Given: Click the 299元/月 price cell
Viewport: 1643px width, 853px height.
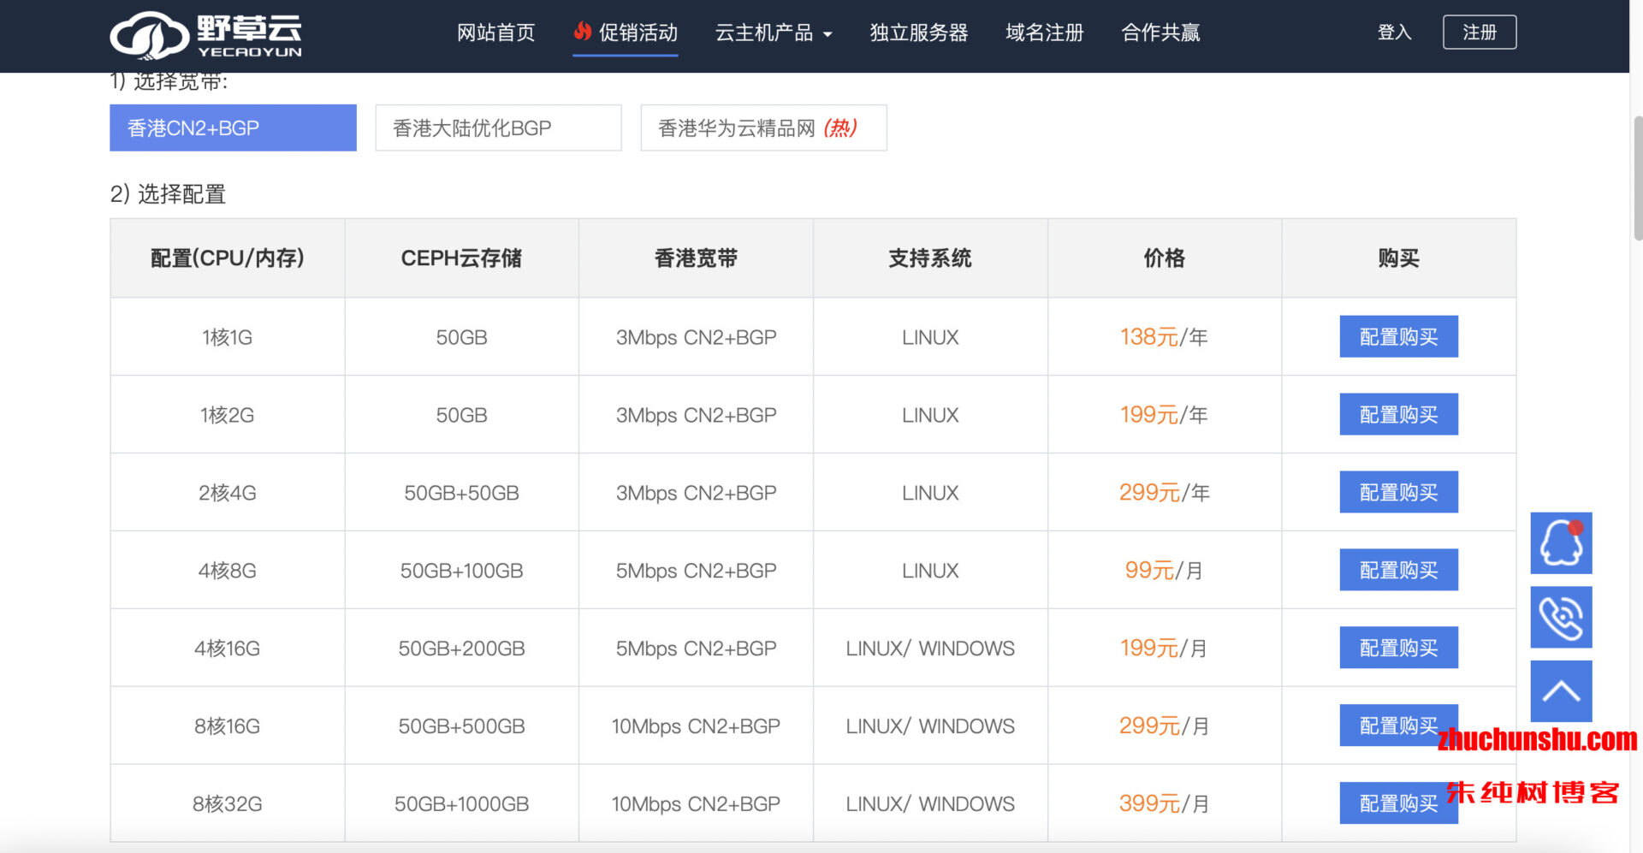Looking at the screenshot, I should 1164,726.
